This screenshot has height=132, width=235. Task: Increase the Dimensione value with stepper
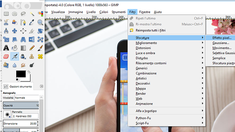click(38, 122)
